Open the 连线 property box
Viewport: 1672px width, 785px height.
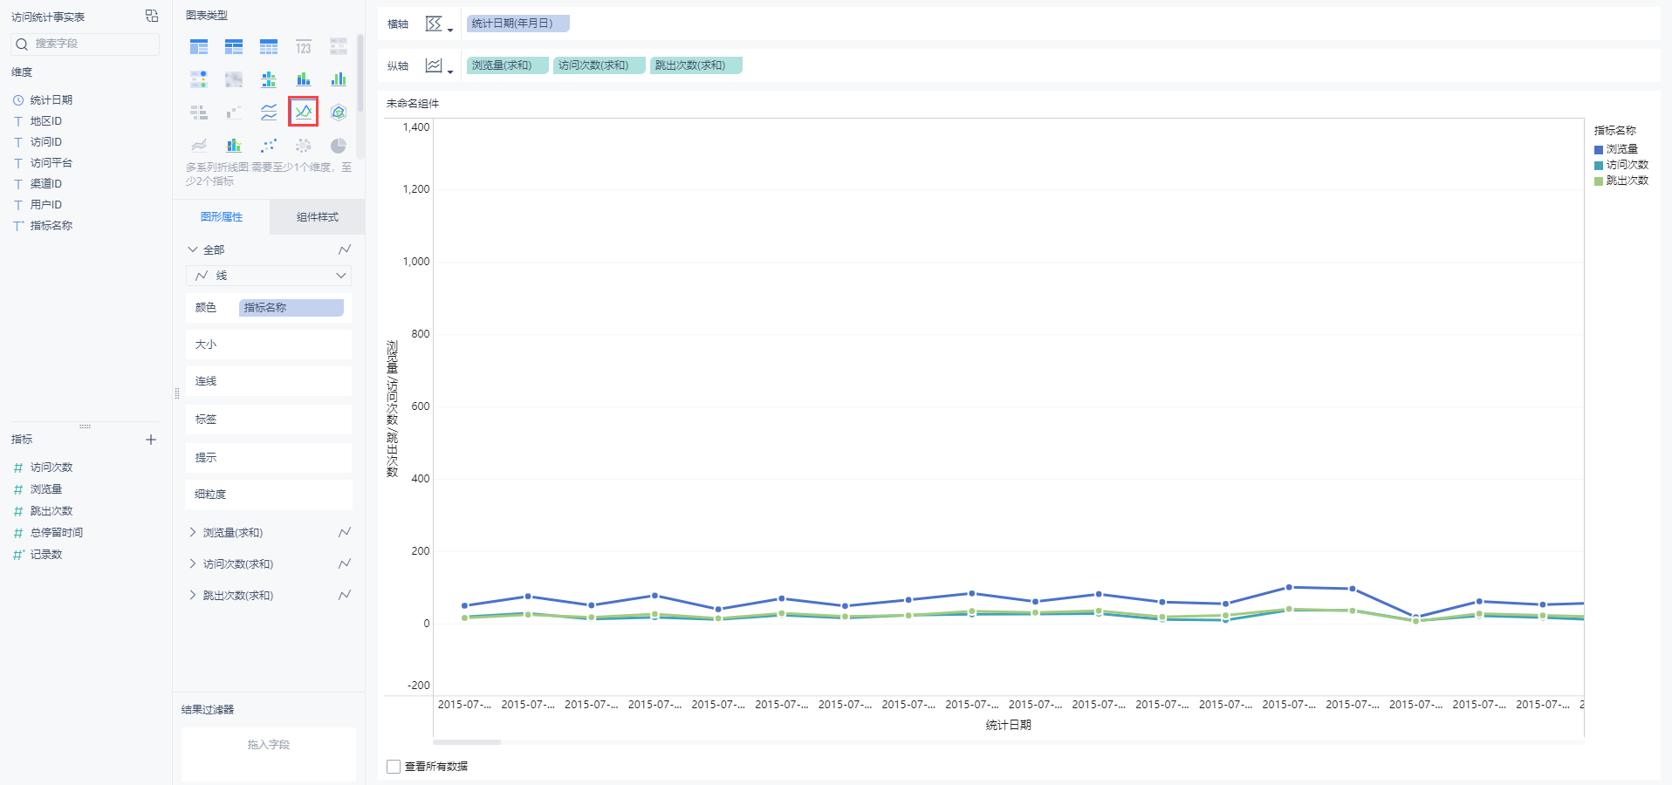269,381
